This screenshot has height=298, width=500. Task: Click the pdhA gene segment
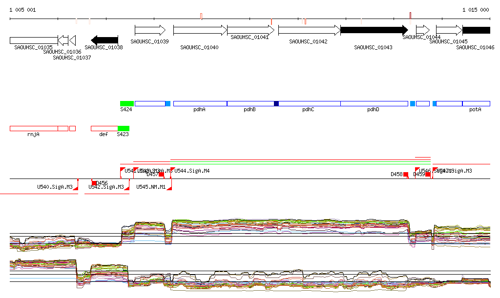tap(200, 103)
